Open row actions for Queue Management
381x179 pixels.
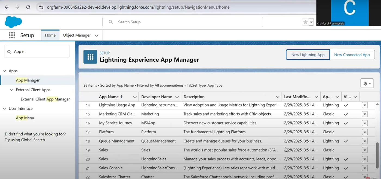365,141
